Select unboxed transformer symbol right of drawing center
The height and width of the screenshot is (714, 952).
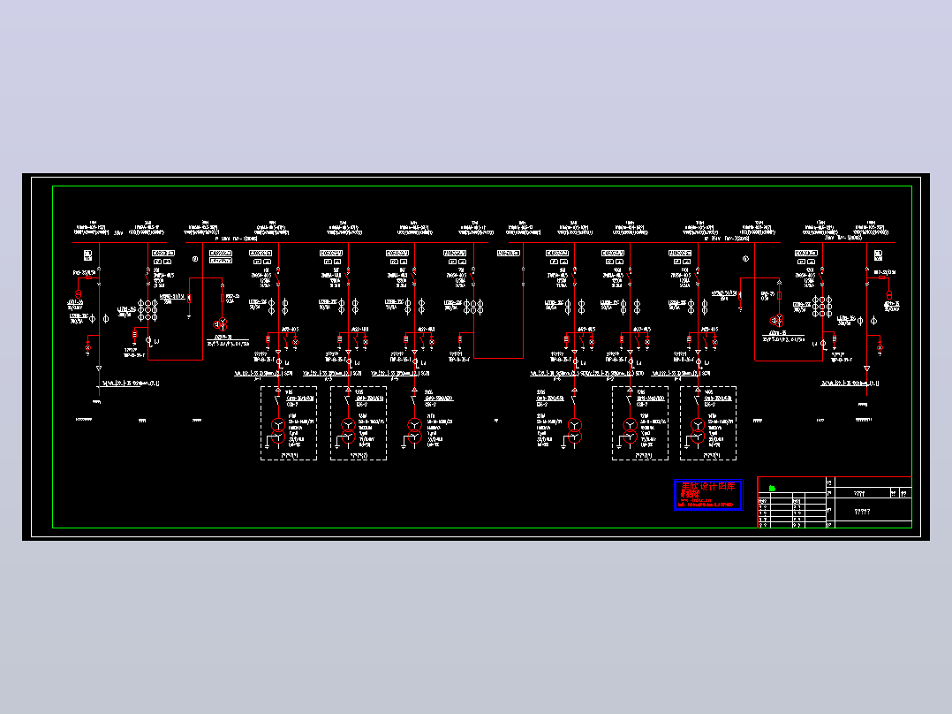[x=574, y=430]
